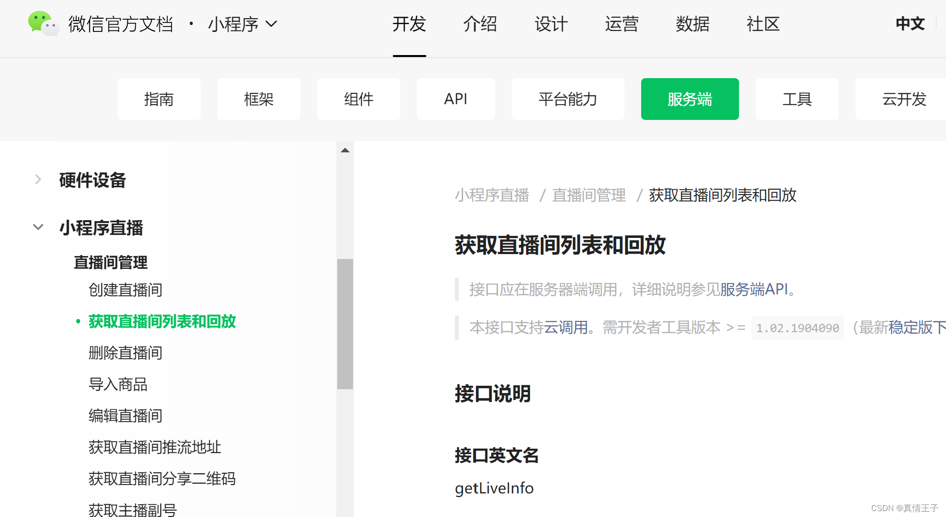Open 获取直播间推流地址 in the sidebar

[x=155, y=447]
